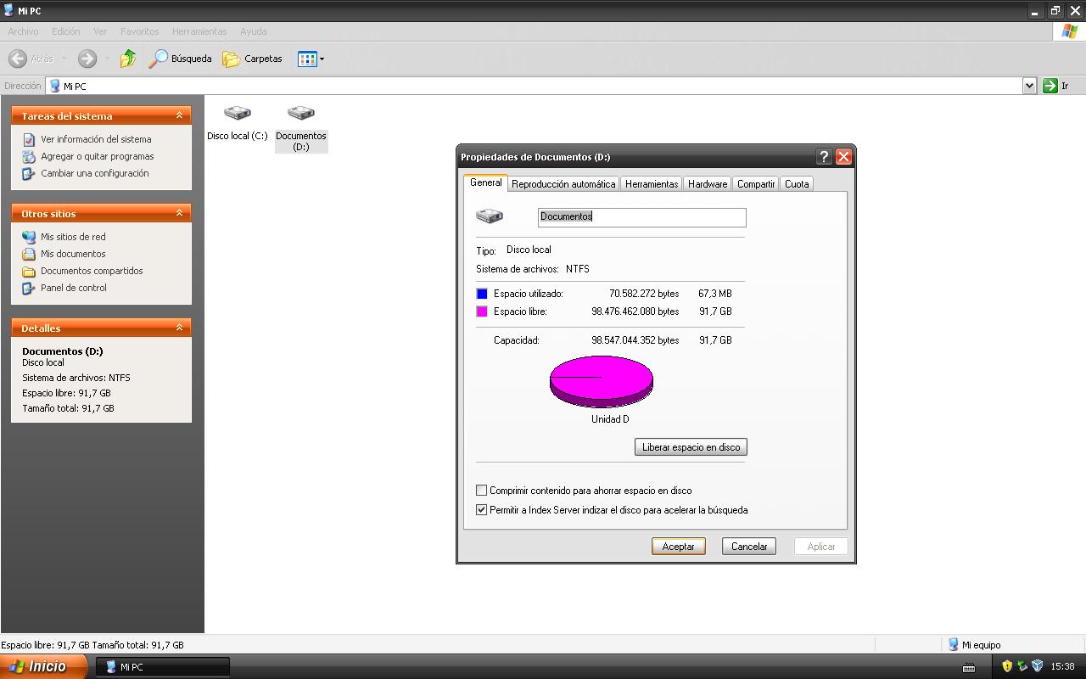Expand the address bar dropdown arrow
The width and height of the screenshot is (1086, 679).
[x=1029, y=86]
